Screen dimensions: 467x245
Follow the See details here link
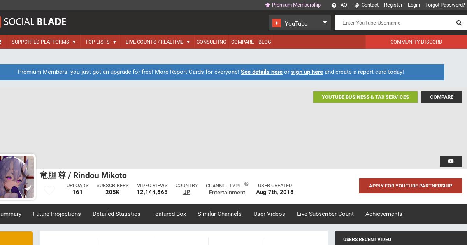coord(262,72)
